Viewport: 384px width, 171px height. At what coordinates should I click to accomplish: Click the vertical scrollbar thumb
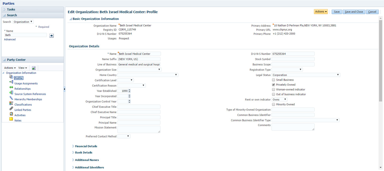tap(380, 61)
